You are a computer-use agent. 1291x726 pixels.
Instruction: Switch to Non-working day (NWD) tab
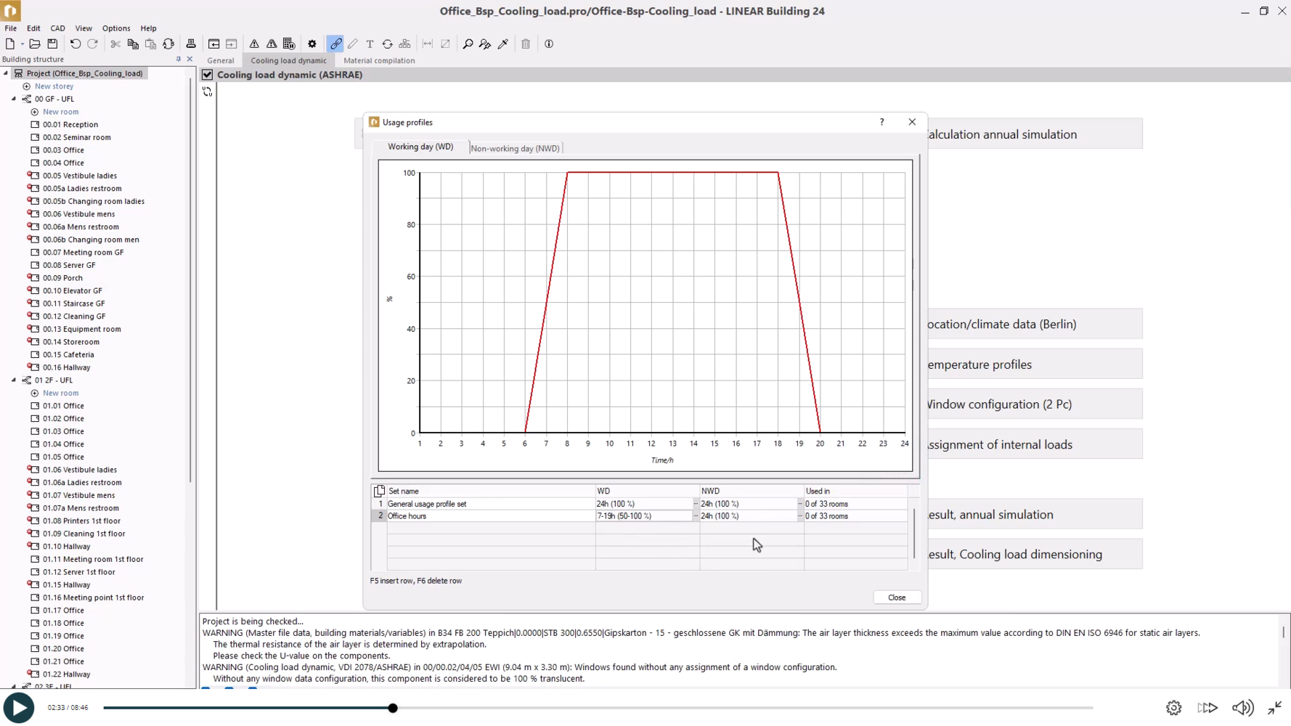click(x=515, y=149)
